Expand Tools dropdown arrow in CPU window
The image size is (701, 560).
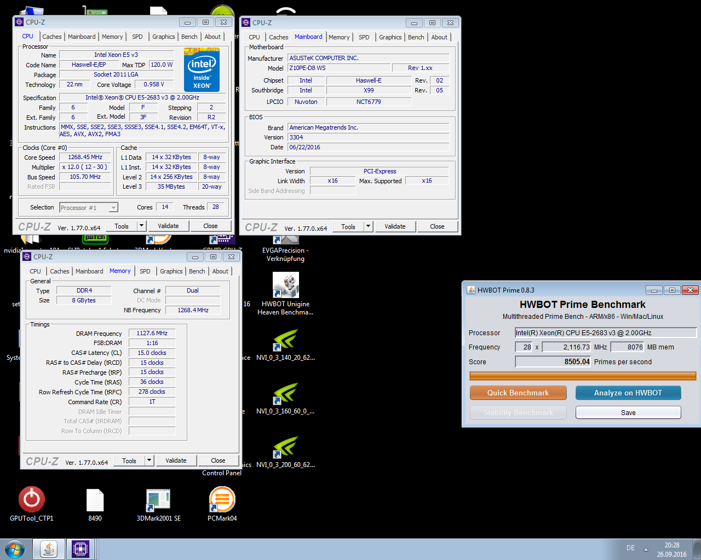click(x=141, y=226)
